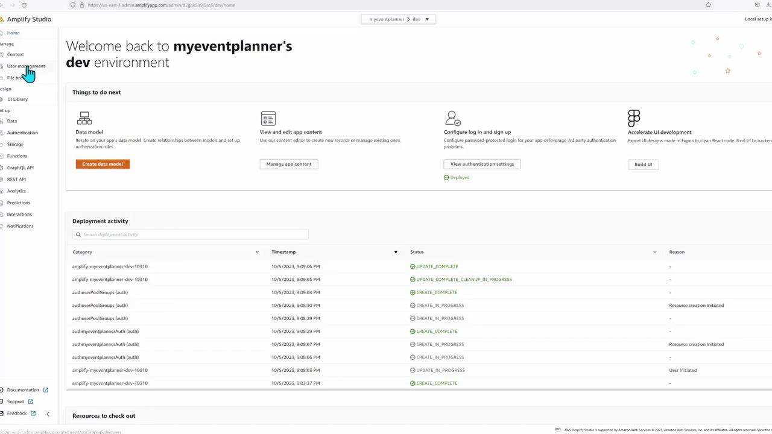Click the 9:09:04 PM timestamp cell

296,292
